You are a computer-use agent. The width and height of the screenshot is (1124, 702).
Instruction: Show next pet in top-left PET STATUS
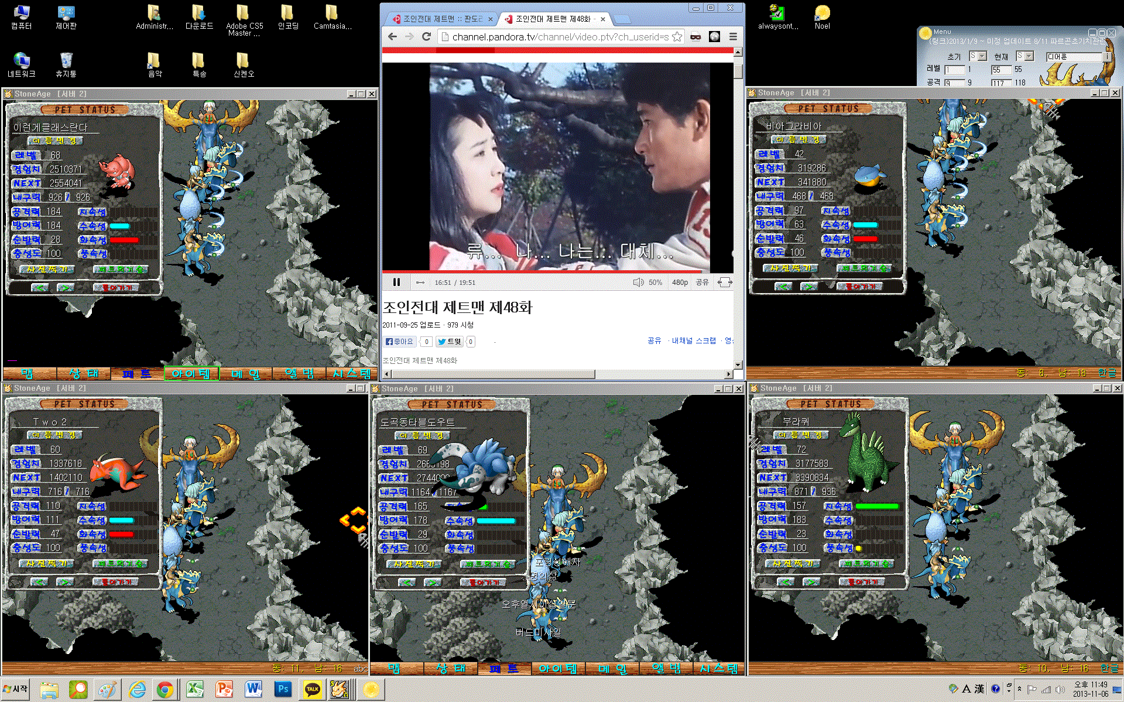click(66, 287)
